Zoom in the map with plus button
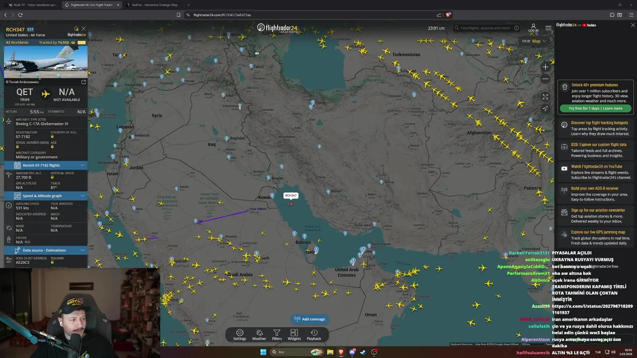 [545, 67]
